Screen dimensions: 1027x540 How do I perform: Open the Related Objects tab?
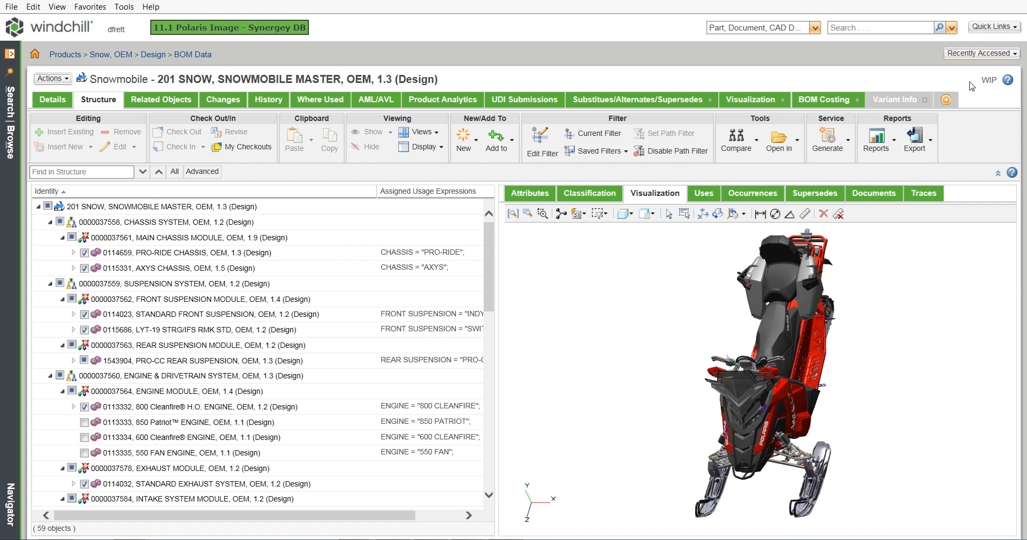point(161,100)
